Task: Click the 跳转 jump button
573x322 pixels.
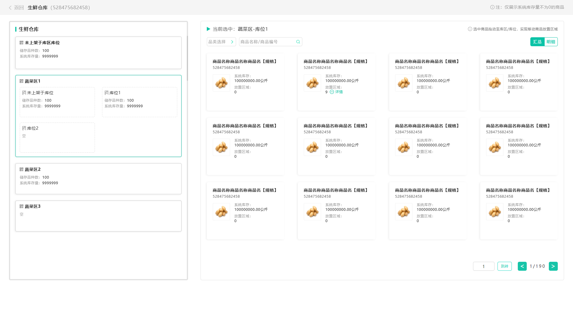Action: pyautogui.click(x=504, y=266)
